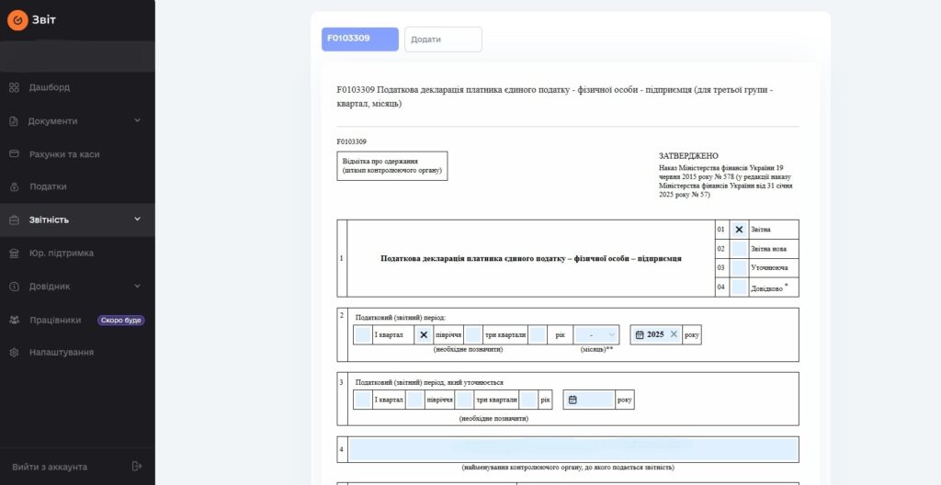Select the F0103309 tab

(x=360, y=39)
